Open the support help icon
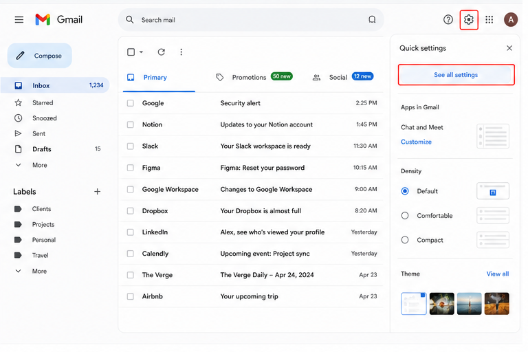 coord(448,19)
